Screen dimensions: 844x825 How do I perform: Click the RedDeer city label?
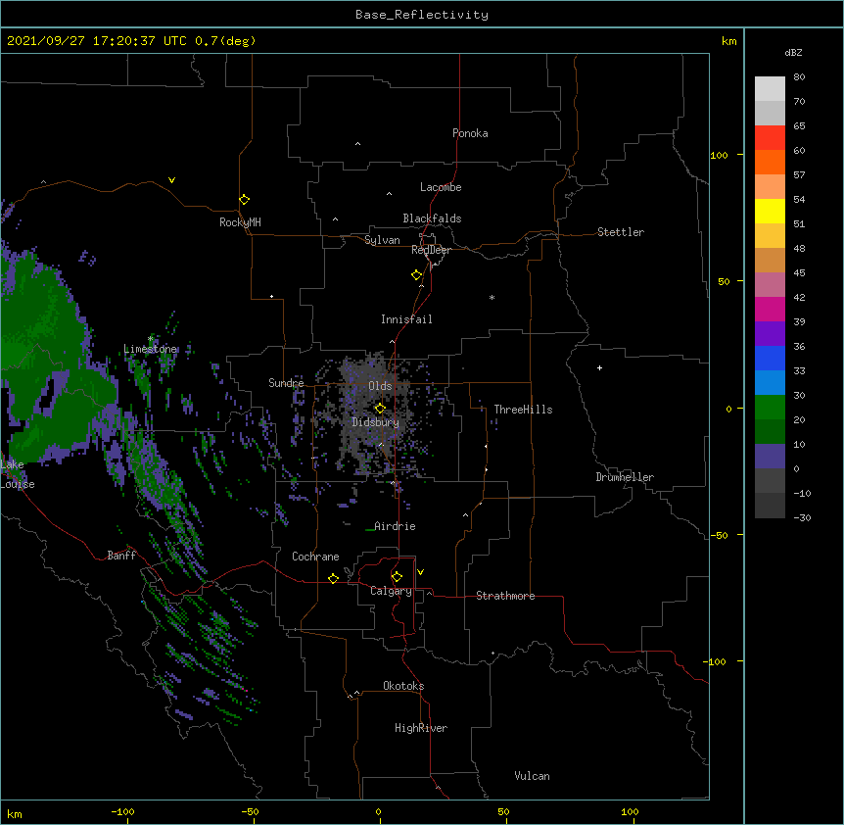click(431, 250)
